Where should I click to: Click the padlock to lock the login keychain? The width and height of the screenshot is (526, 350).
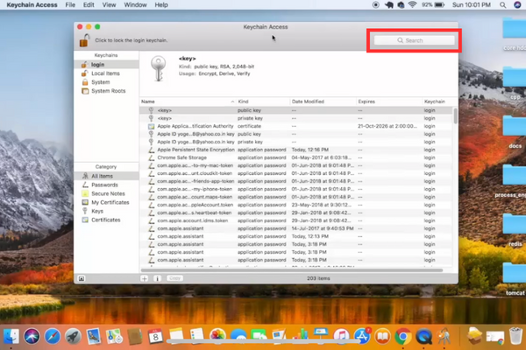[x=84, y=40]
